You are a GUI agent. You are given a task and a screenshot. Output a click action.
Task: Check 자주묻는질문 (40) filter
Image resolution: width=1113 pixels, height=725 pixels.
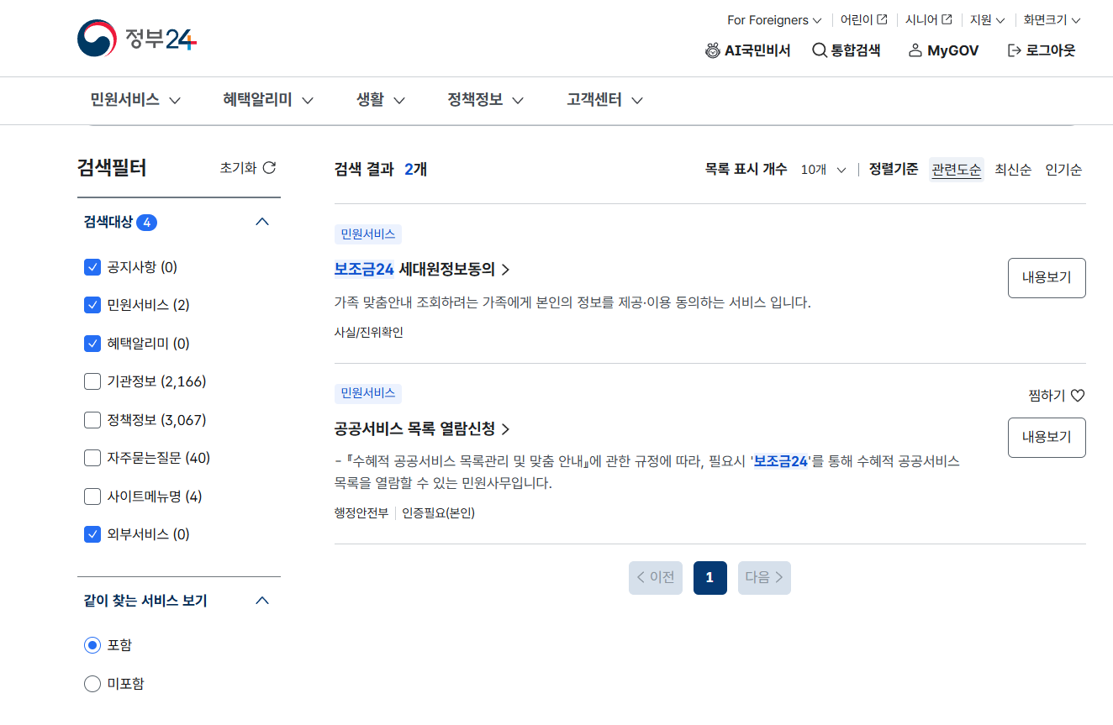pos(92,458)
